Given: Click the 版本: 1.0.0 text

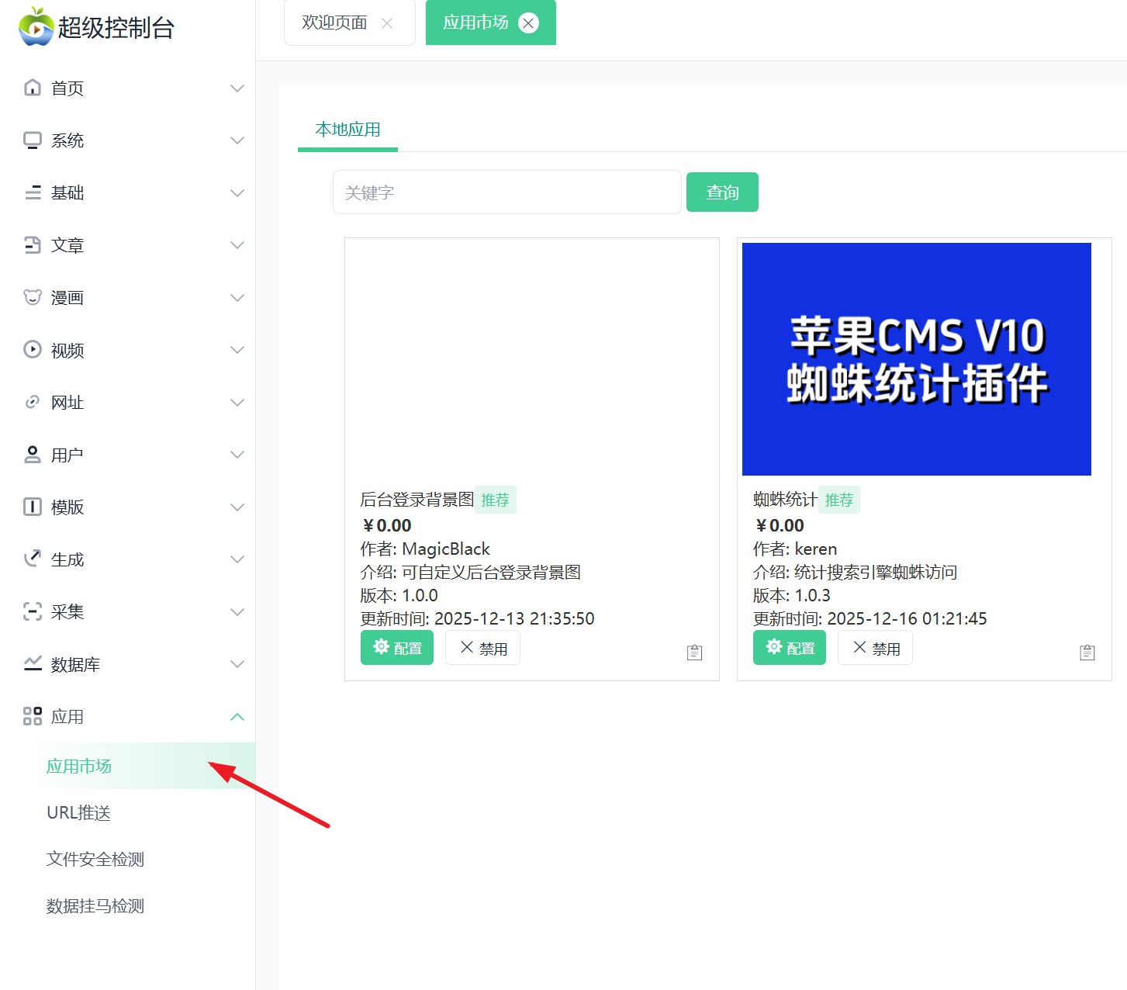Looking at the screenshot, I should pyautogui.click(x=399, y=596).
